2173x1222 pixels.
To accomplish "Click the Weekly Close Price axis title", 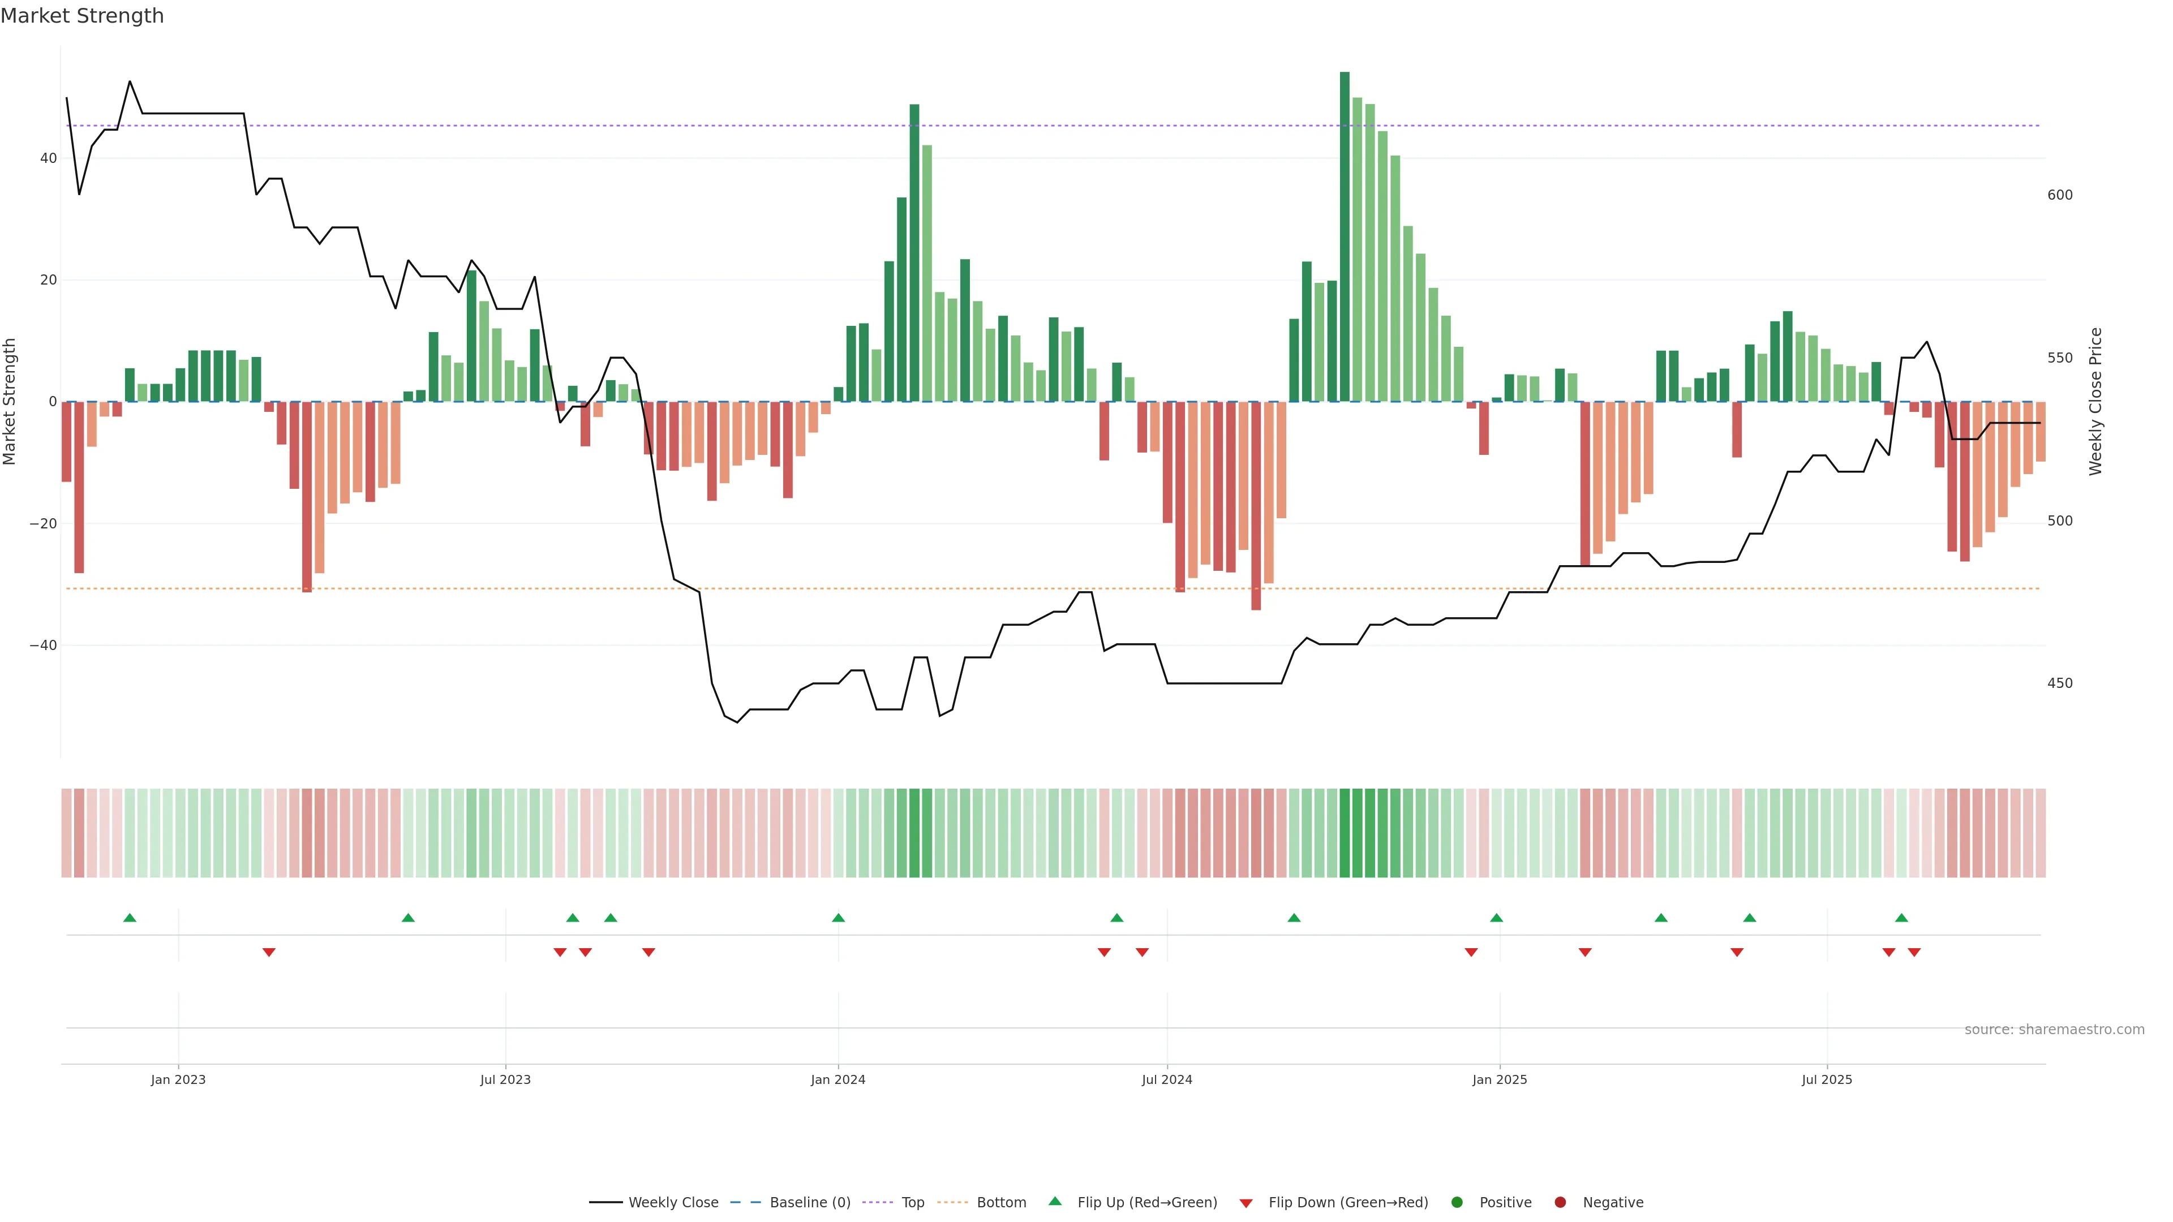I will [x=2096, y=402].
